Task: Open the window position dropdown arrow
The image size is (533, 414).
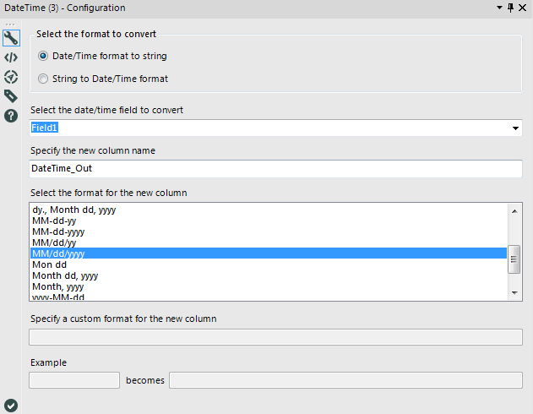Action: (x=499, y=8)
